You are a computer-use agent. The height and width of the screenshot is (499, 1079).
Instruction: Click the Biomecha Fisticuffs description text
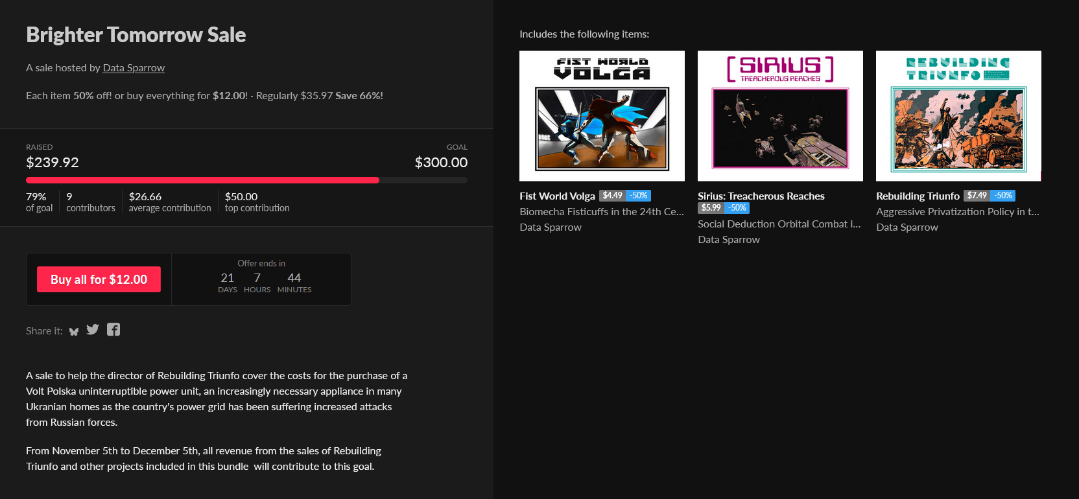point(601,212)
